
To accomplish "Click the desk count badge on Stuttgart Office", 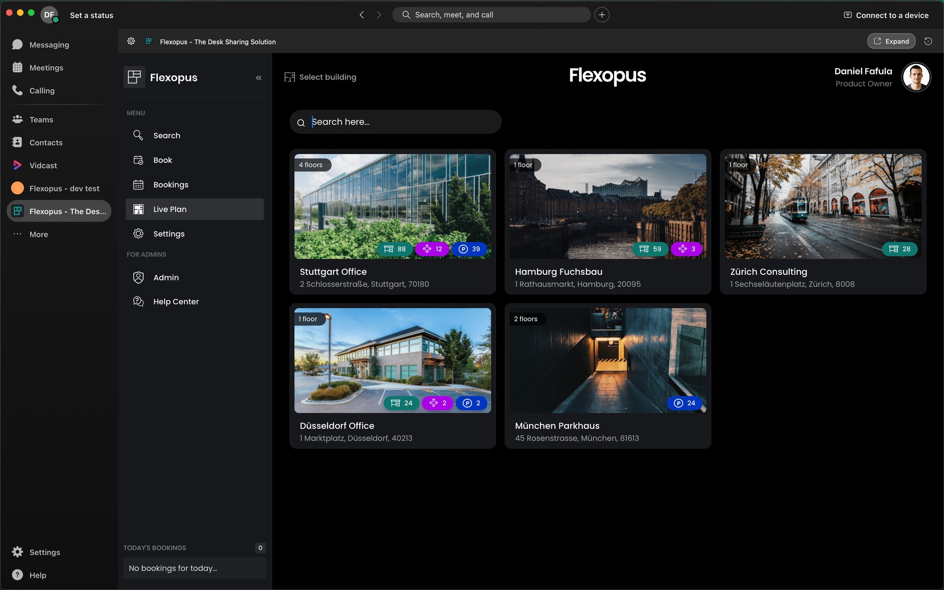I will point(395,249).
